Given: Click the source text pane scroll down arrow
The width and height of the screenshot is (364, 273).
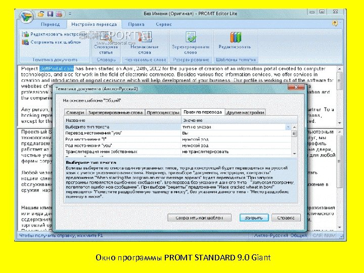Looking at the screenshot, I should pyautogui.click(x=339, y=123).
